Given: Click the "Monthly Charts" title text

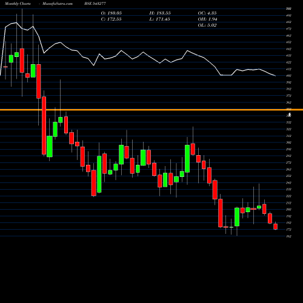Looking at the screenshot, I should (x=18, y=4).
